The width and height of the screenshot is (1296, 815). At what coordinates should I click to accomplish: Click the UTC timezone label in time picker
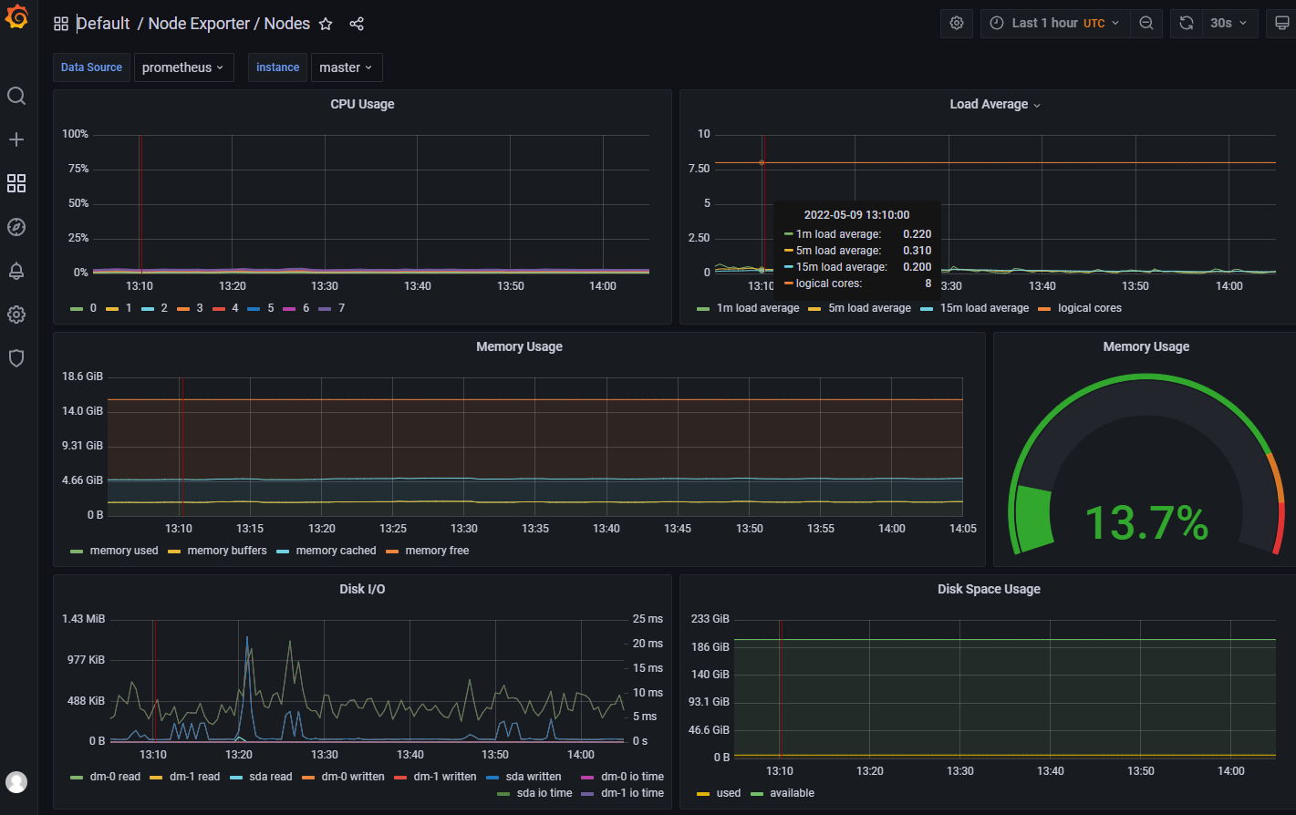[x=1094, y=24]
